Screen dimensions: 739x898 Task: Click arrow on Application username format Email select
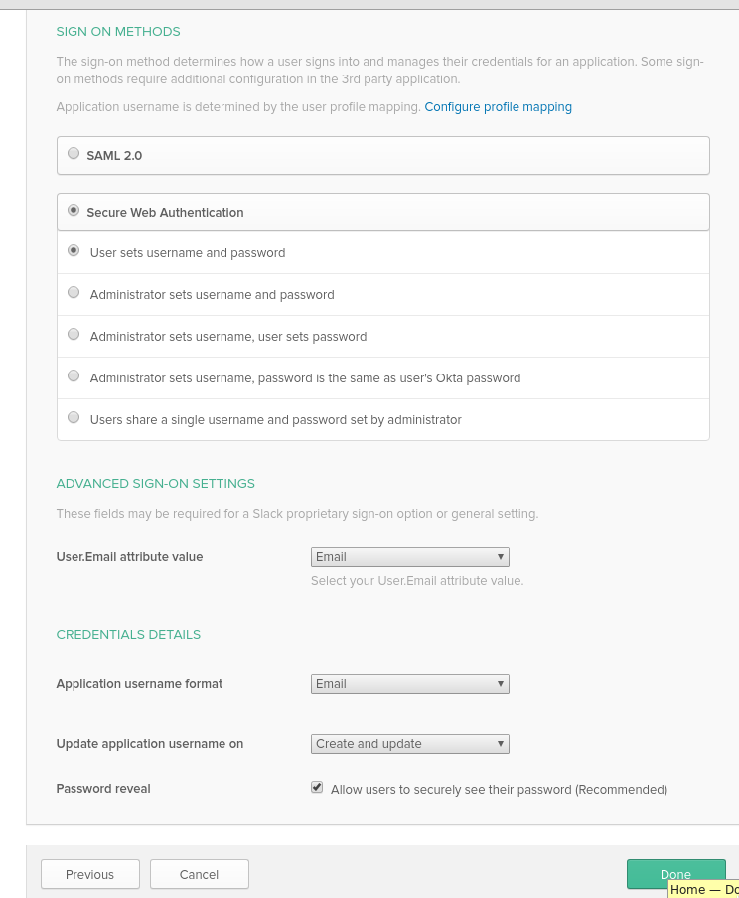point(500,684)
